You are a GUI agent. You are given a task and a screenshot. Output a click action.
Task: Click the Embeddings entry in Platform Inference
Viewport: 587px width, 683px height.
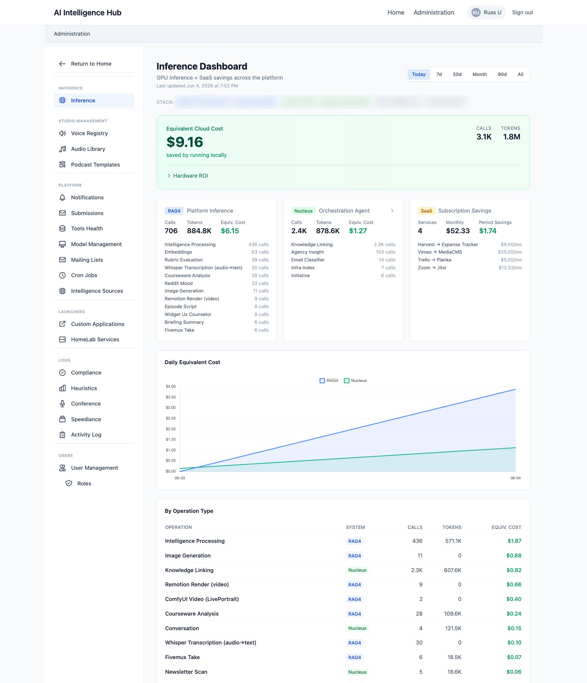(216, 252)
